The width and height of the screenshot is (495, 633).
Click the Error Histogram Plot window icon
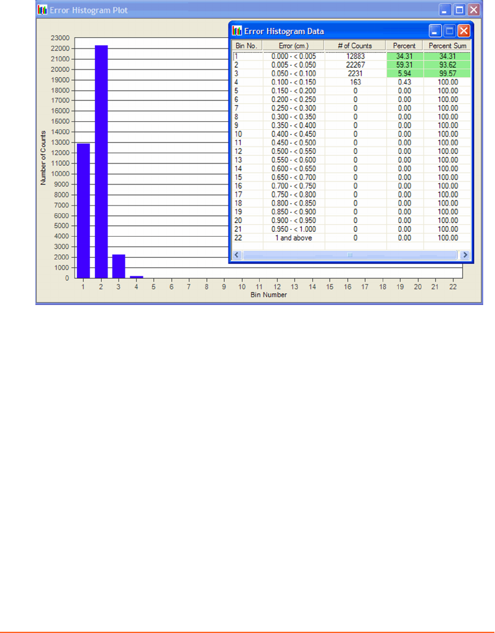(x=42, y=10)
